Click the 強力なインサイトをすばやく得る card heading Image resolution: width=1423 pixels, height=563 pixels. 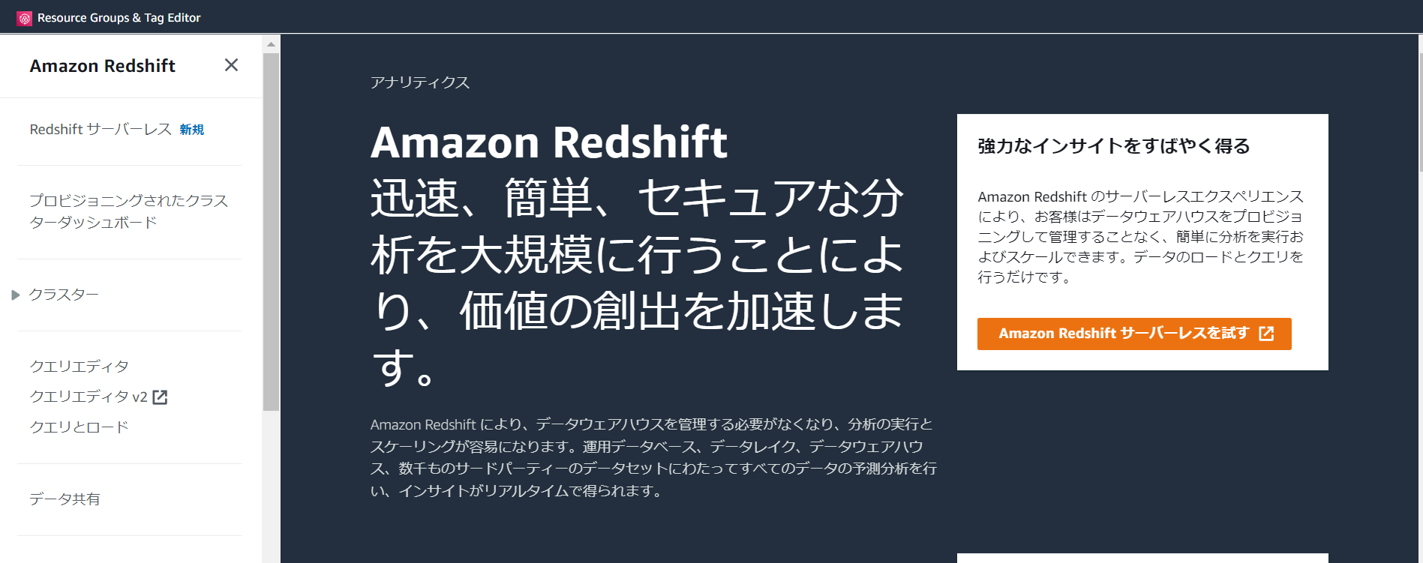(x=1112, y=147)
